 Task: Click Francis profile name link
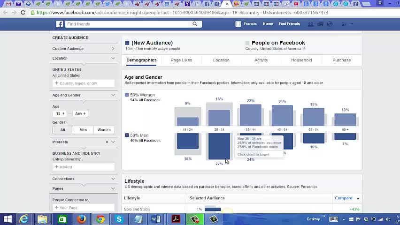click(250, 24)
